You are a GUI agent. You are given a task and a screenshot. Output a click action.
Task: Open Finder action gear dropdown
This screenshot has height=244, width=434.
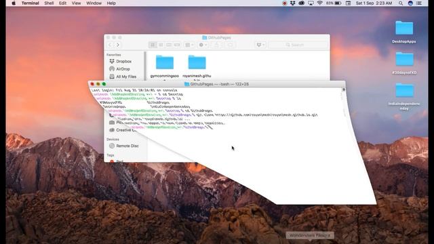click(203, 45)
